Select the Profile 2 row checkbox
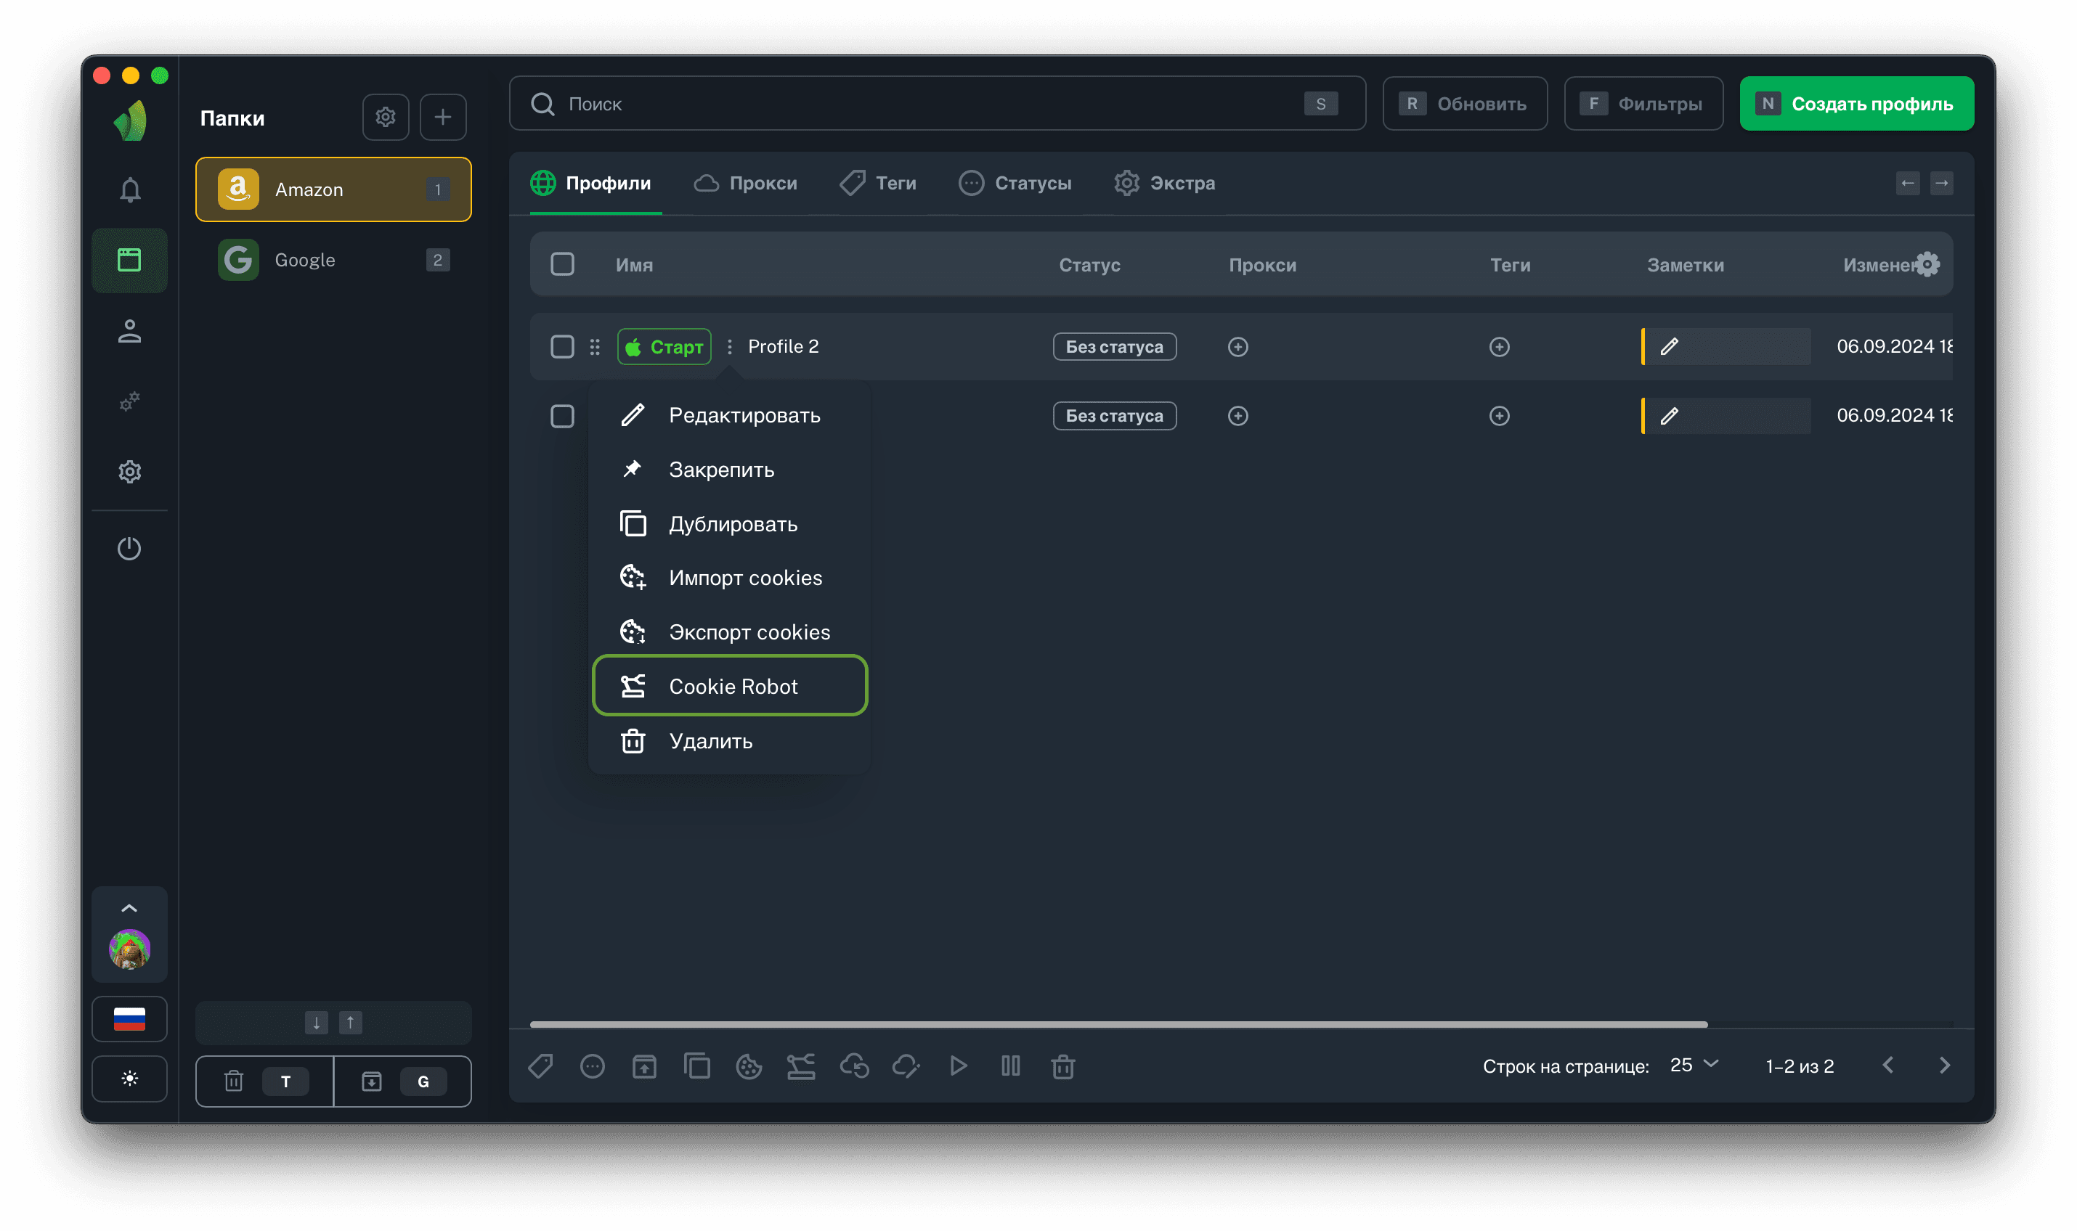This screenshot has height=1231, width=2077. (562, 347)
